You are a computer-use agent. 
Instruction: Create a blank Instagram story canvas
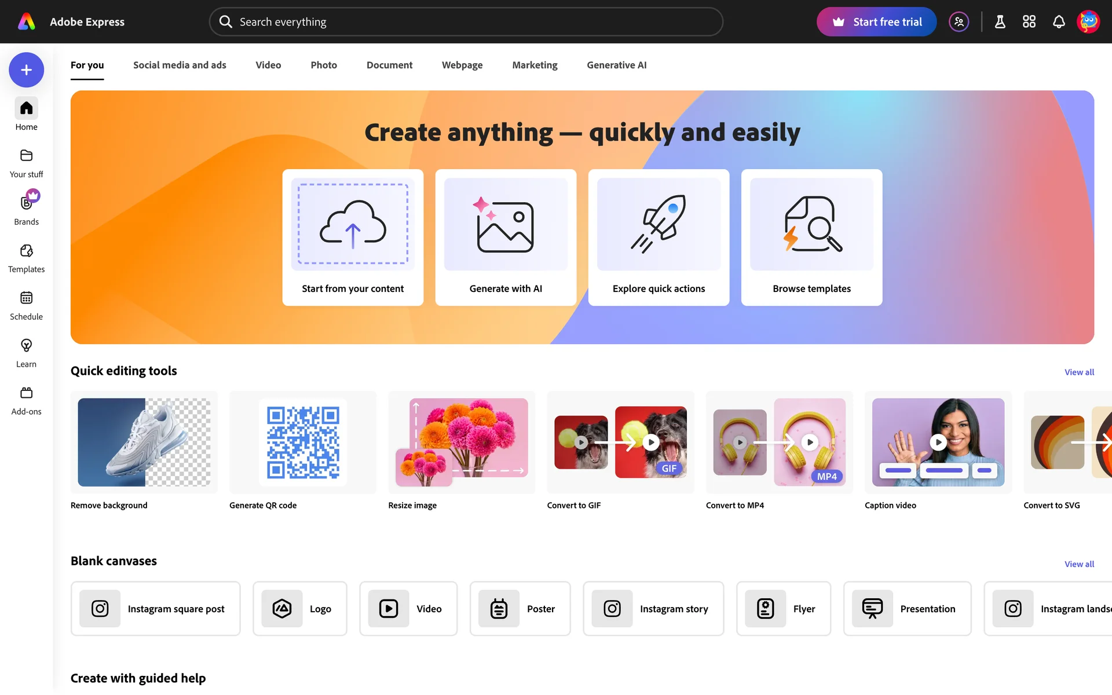tap(653, 609)
